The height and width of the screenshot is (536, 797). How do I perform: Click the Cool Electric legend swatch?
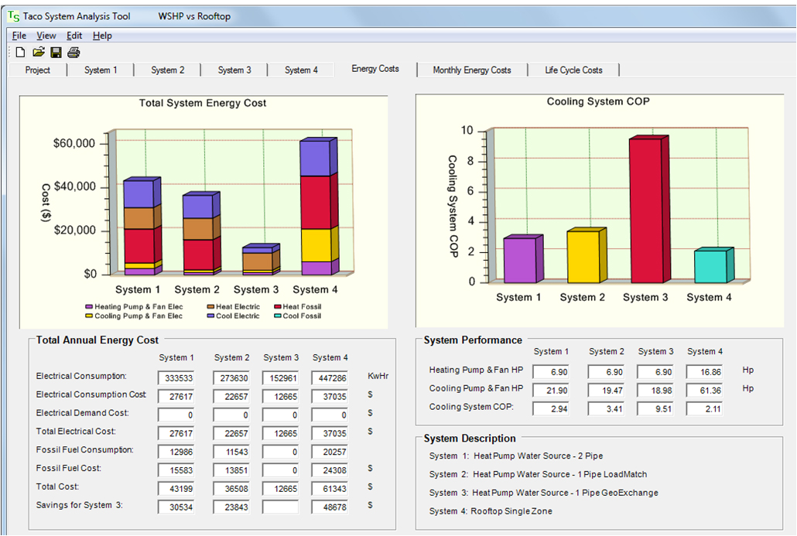tap(210, 316)
